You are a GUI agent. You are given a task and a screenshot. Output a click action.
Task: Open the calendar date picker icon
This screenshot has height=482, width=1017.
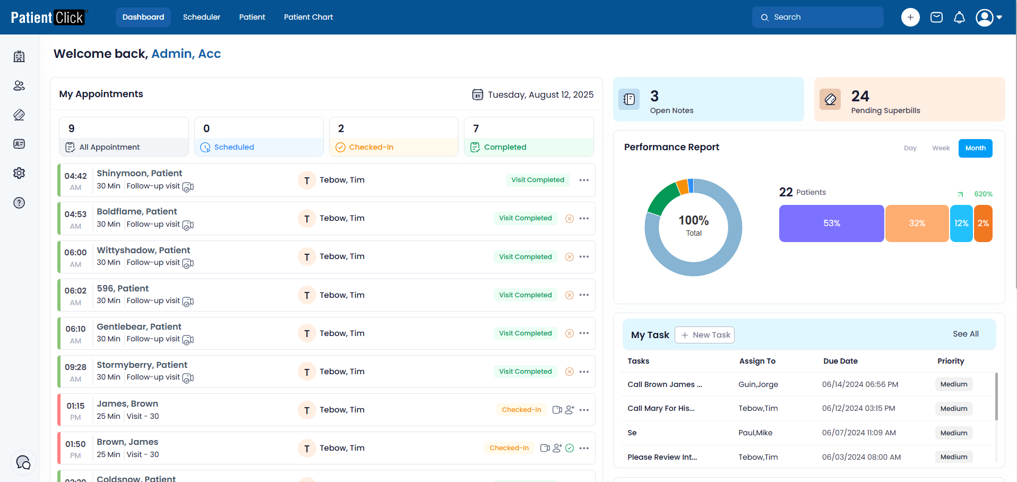(478, 94)
